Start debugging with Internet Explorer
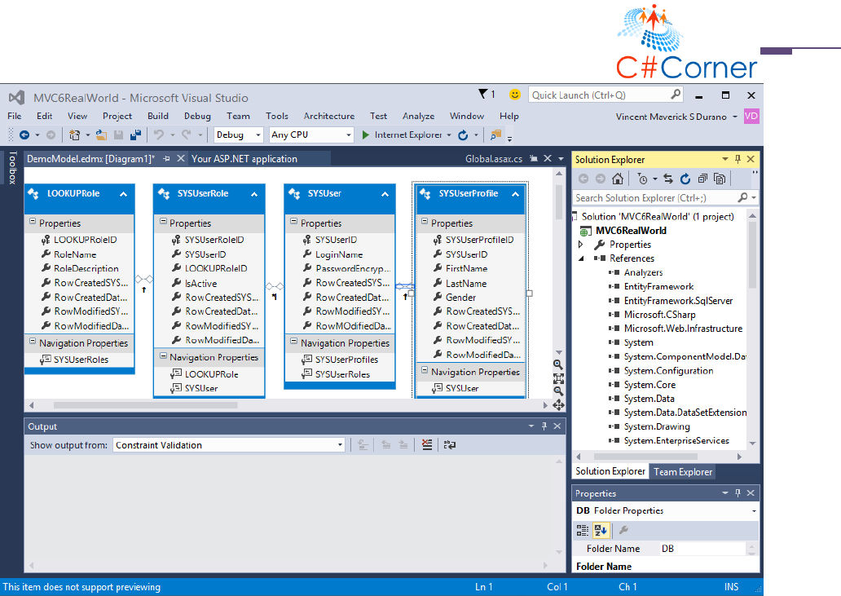This screenshot has width=841, height=596. [403, 135]
